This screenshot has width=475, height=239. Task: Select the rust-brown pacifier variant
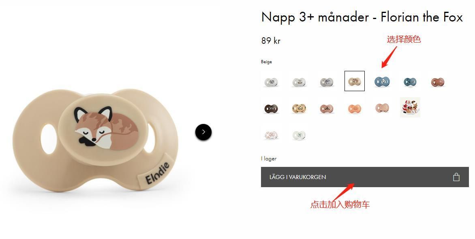437,82
